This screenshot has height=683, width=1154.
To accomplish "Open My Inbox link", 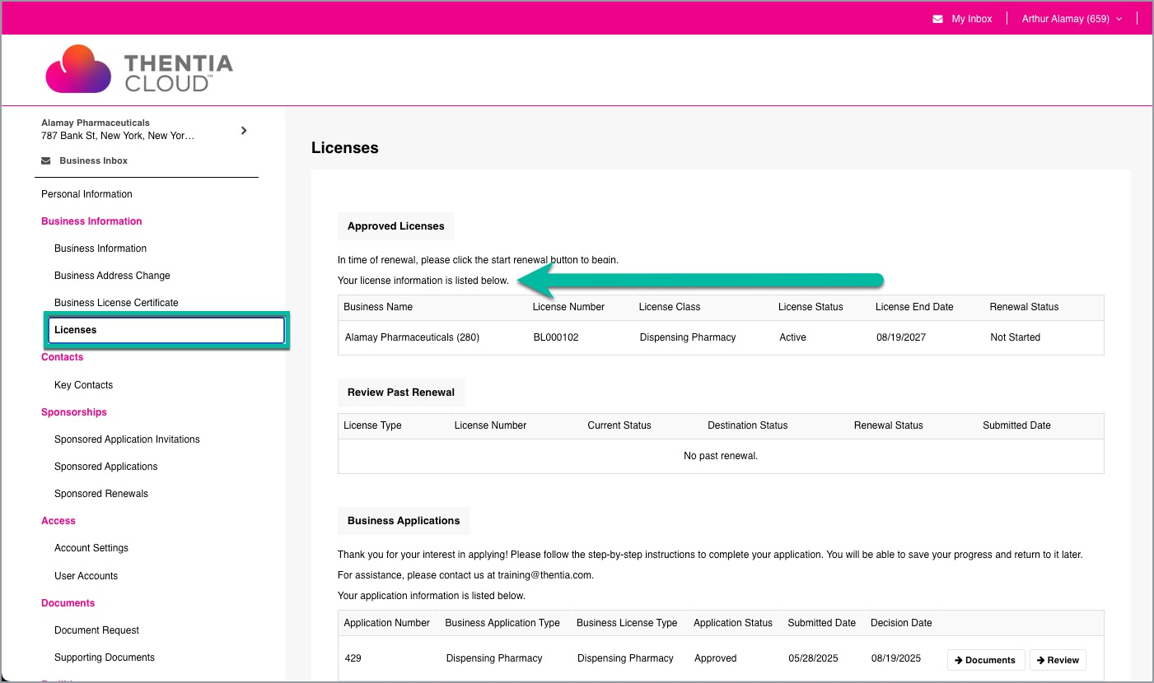I will click(971, 19).
